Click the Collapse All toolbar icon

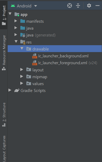pyautogui.click(x=78, y=6)
